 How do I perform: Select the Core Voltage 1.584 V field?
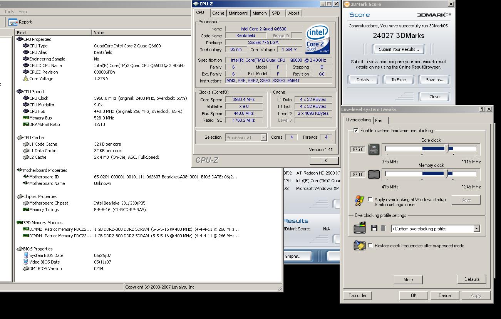tap(289, 50)
